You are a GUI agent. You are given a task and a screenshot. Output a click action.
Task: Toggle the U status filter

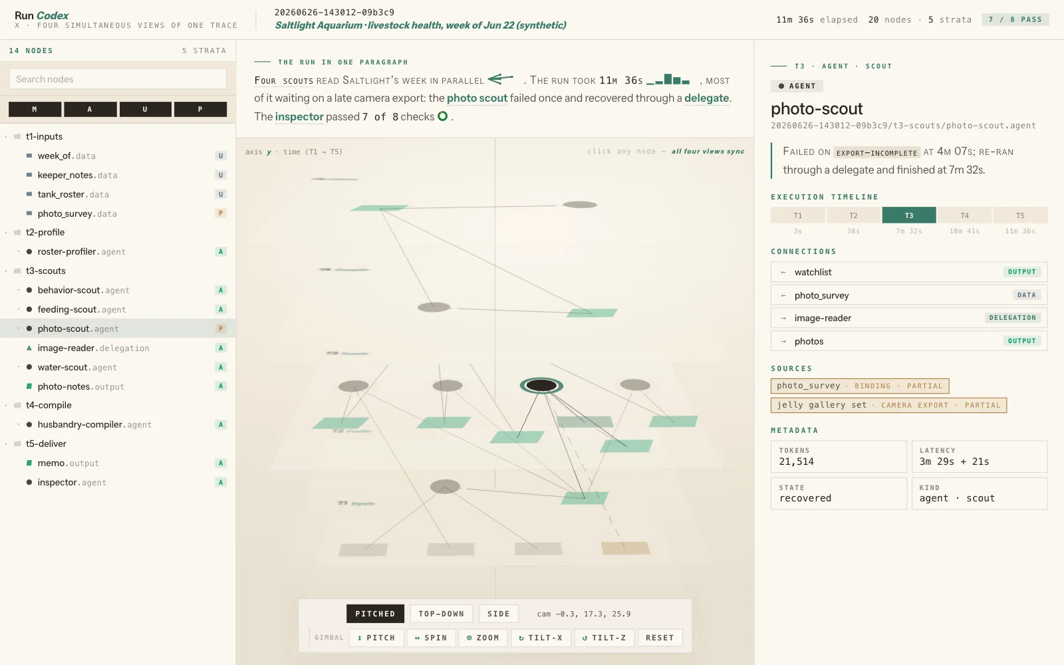pyautogui.click(x=145, y=109)
